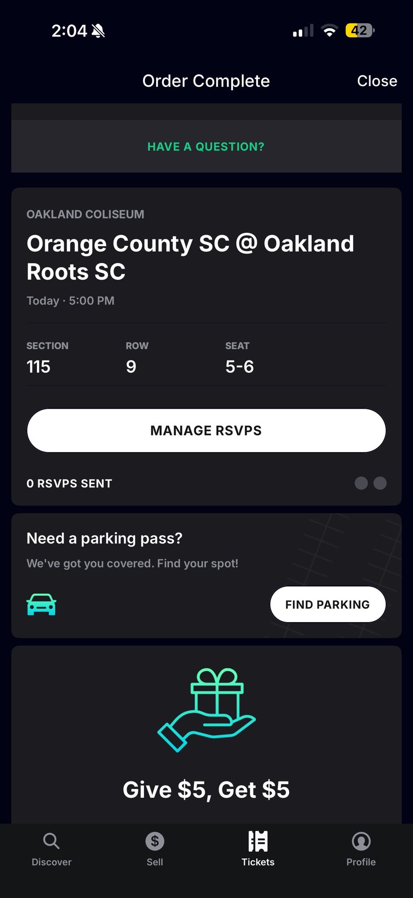Tap the teal car parking icon
Viewport: 413px width, 898px height.
pos(42,604)
